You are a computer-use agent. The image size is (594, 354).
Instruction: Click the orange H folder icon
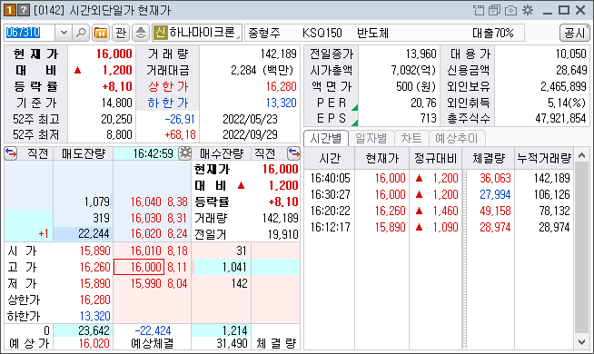tap(101, 33)
